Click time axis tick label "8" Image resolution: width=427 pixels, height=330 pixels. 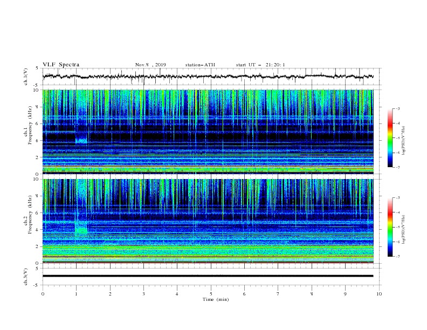point(312,294)
